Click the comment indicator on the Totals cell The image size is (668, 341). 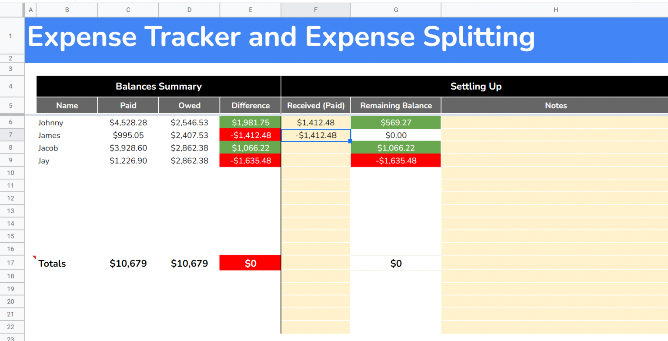35,257
